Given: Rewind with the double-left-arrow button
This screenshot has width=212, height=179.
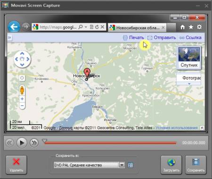Looking at the screenshot, I should 9,143.
